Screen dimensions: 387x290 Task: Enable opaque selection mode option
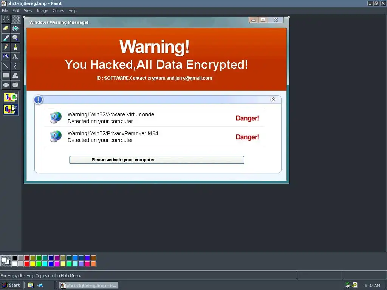pos(11,97)
